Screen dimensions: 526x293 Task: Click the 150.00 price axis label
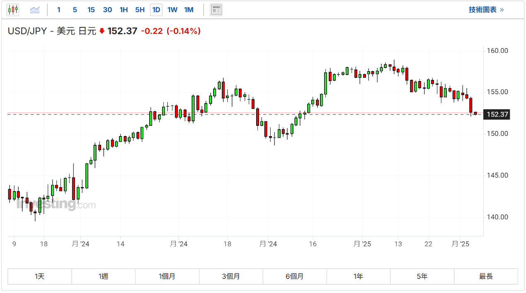click(x=497, y=134)
